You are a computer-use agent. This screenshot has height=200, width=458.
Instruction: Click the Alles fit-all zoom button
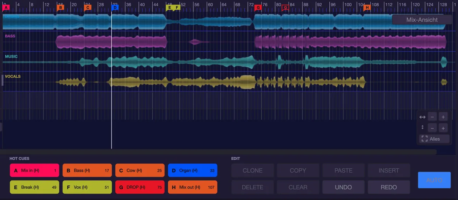coord(434,139)
